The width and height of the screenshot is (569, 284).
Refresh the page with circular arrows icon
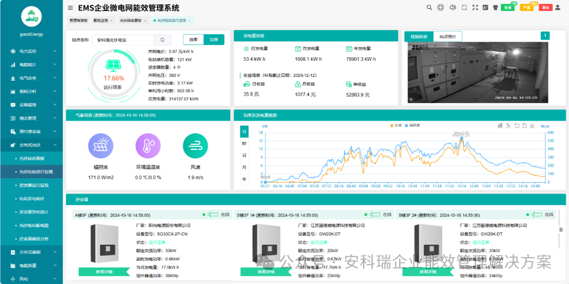point(464,7)
